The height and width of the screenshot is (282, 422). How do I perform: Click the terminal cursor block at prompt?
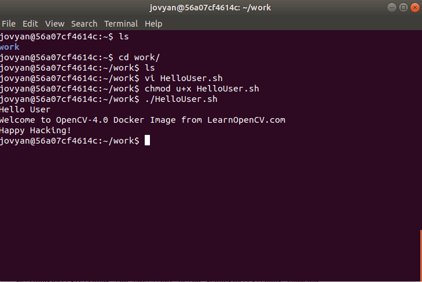147,140
